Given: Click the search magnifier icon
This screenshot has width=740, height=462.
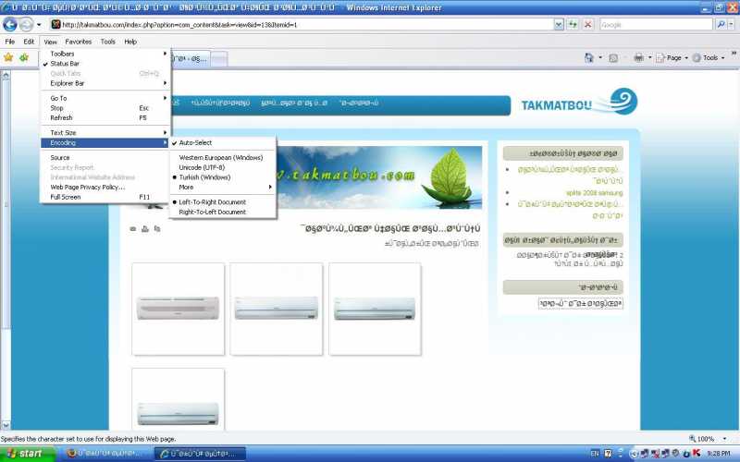Looking at the screenshot, I should click(721, 24).
